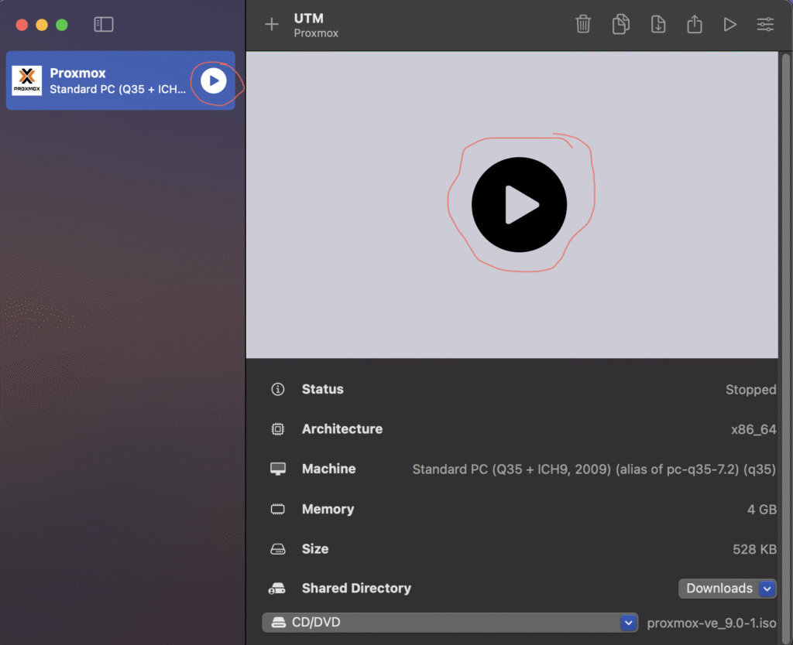793x645 pixels.
Task: Toggle the sidebar panel icon
Action: point(104,25)
